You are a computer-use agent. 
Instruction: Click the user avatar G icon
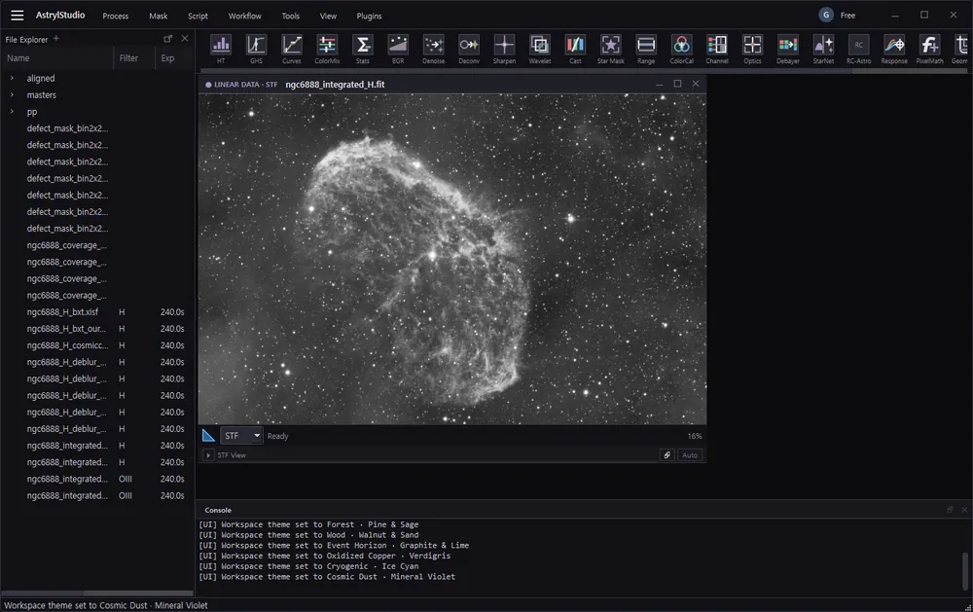(826, 15)
